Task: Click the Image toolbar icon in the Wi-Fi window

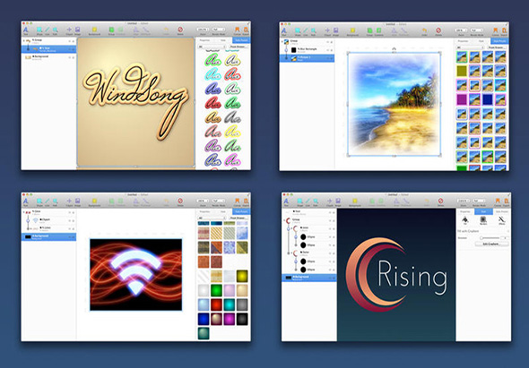Action: pyautogui.click(x=78, y=201)
